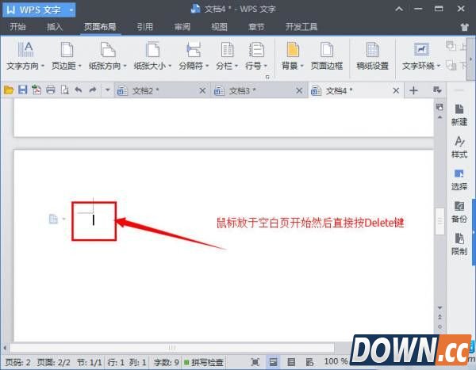Add a new document tab with plus button
476x370 pixels.
pyautogui.click(x=413, y=90)
